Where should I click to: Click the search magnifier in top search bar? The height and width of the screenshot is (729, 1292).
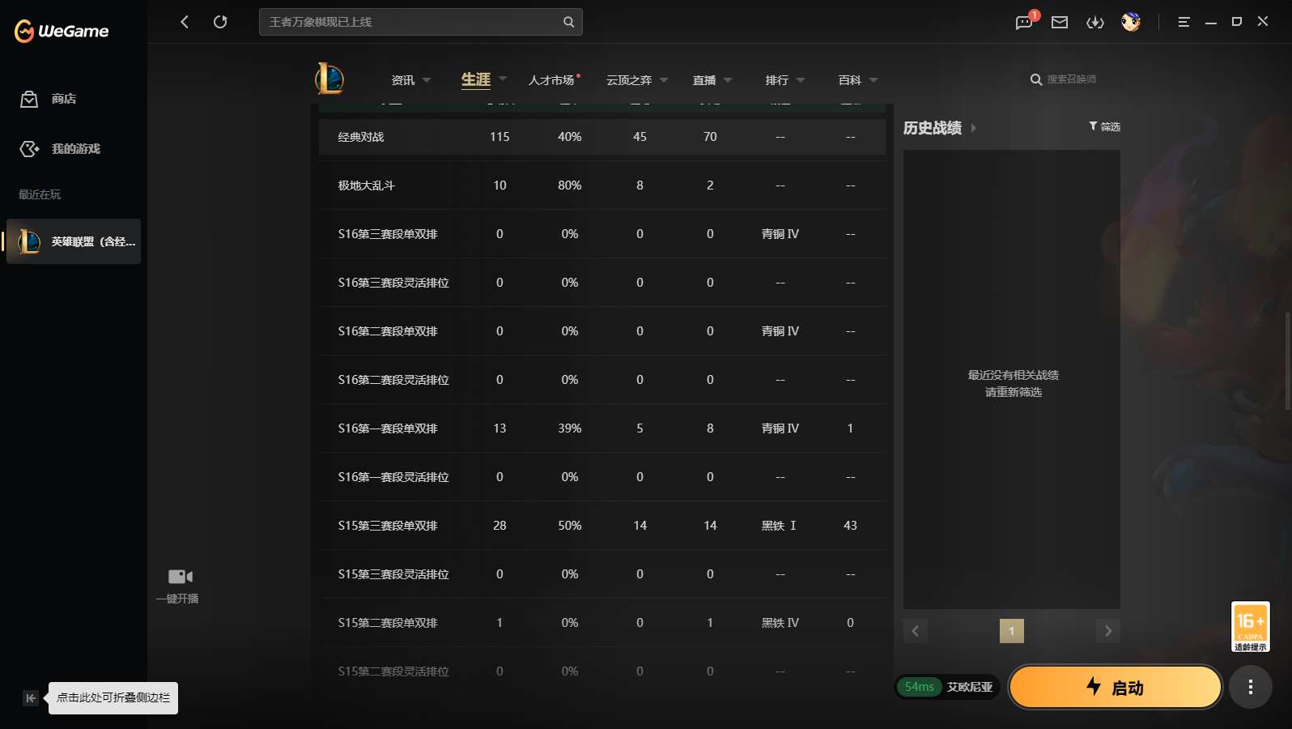[568, 22]
